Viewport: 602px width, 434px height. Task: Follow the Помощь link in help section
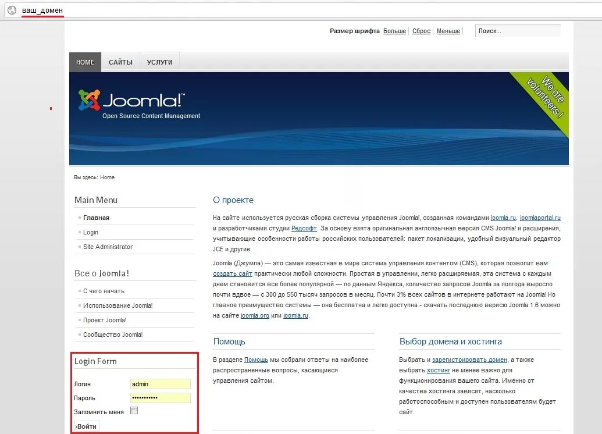pyautogui.click(x=256, y=360)
